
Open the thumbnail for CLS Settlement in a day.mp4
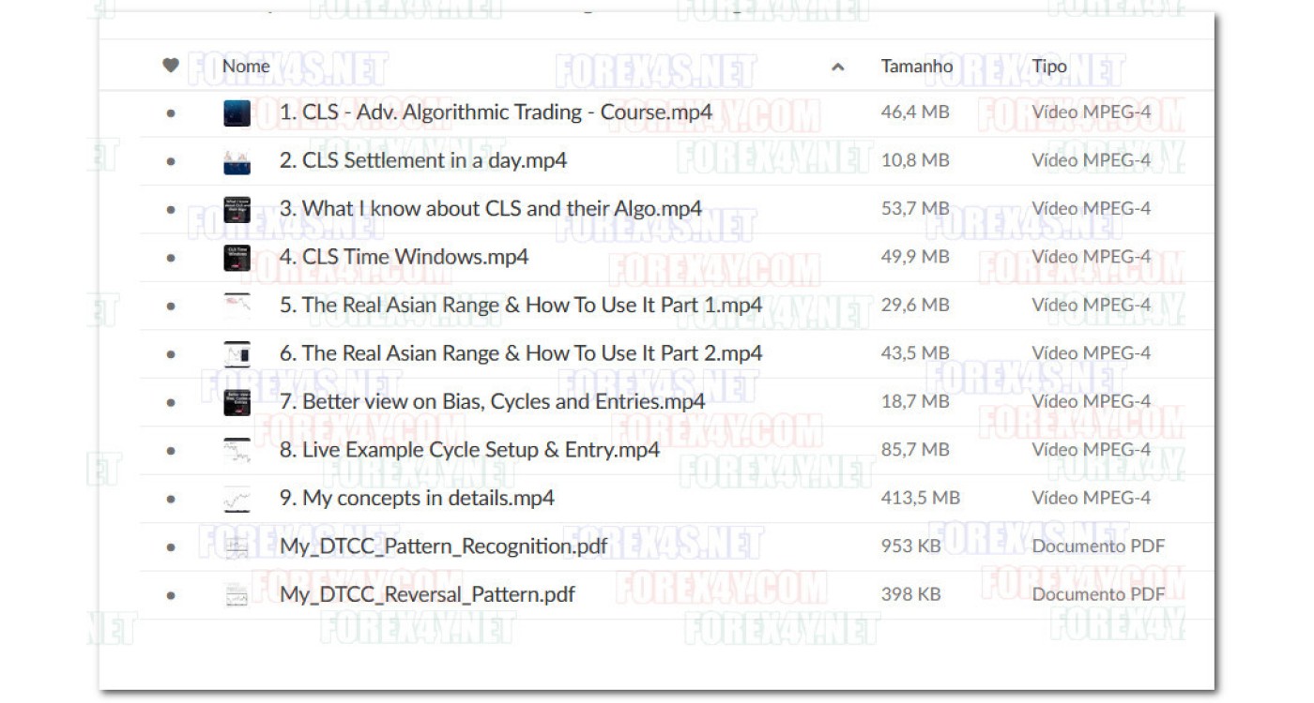pyautogui.click(x=237, y=160)
